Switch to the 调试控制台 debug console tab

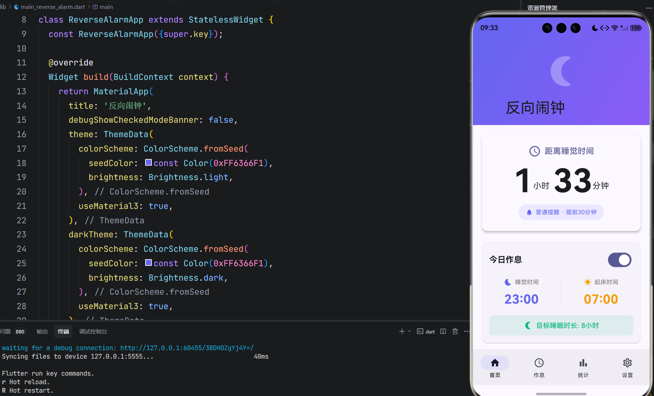click(x=93, y=331)
